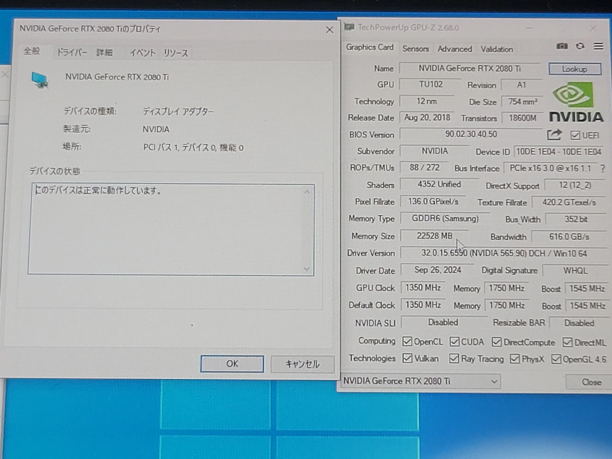Click the Transistors 18600M field
This screenshot has width=612, height=459.
pyautogui.click(x=522, y=118)
